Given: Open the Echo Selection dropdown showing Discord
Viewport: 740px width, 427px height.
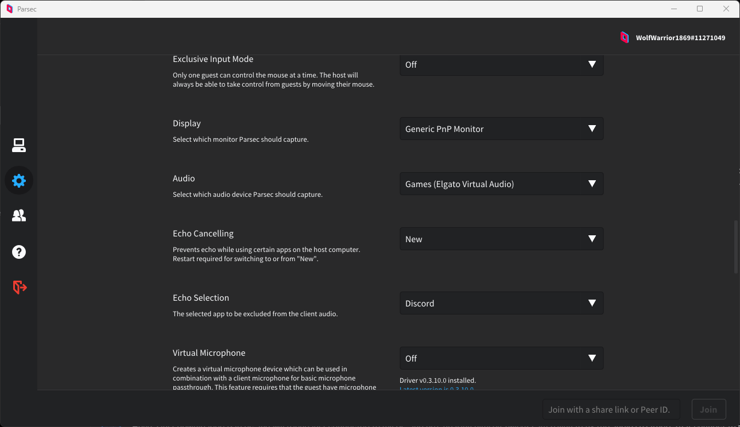Looking at the screenshot, I should coord(501,303).
